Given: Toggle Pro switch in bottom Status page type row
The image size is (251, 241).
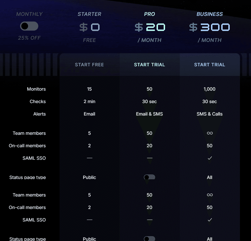Looking at the screenshot, I should click(x=149, y=239).
